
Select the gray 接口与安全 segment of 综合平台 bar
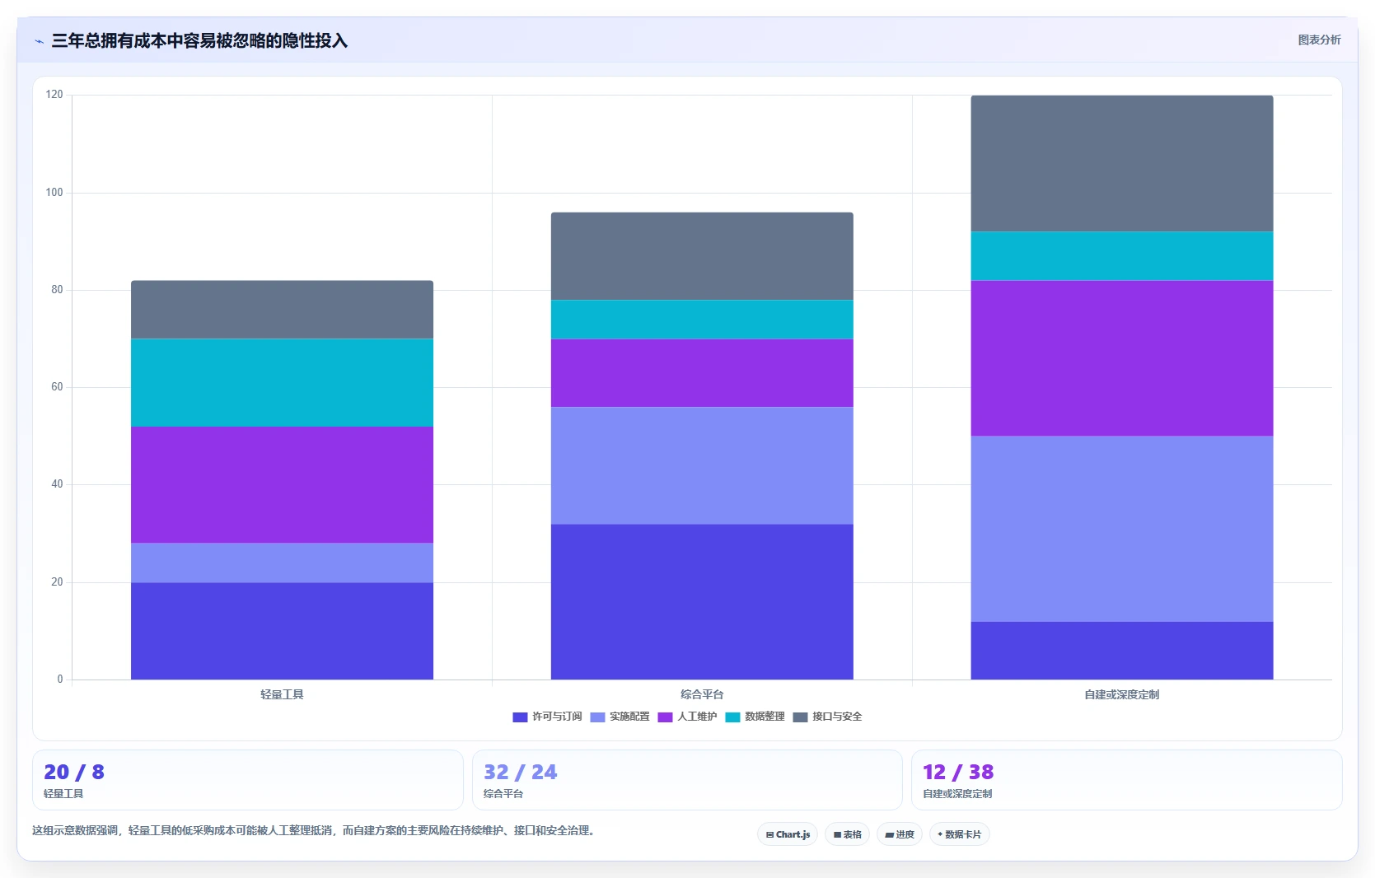[x=702, y=256]
